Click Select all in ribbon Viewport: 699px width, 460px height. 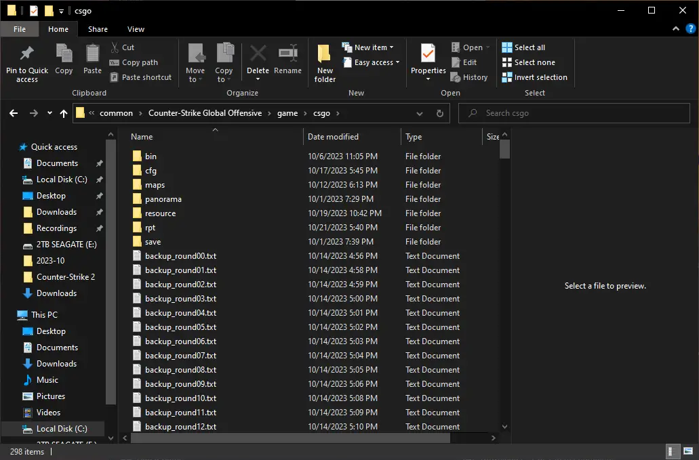523,47
